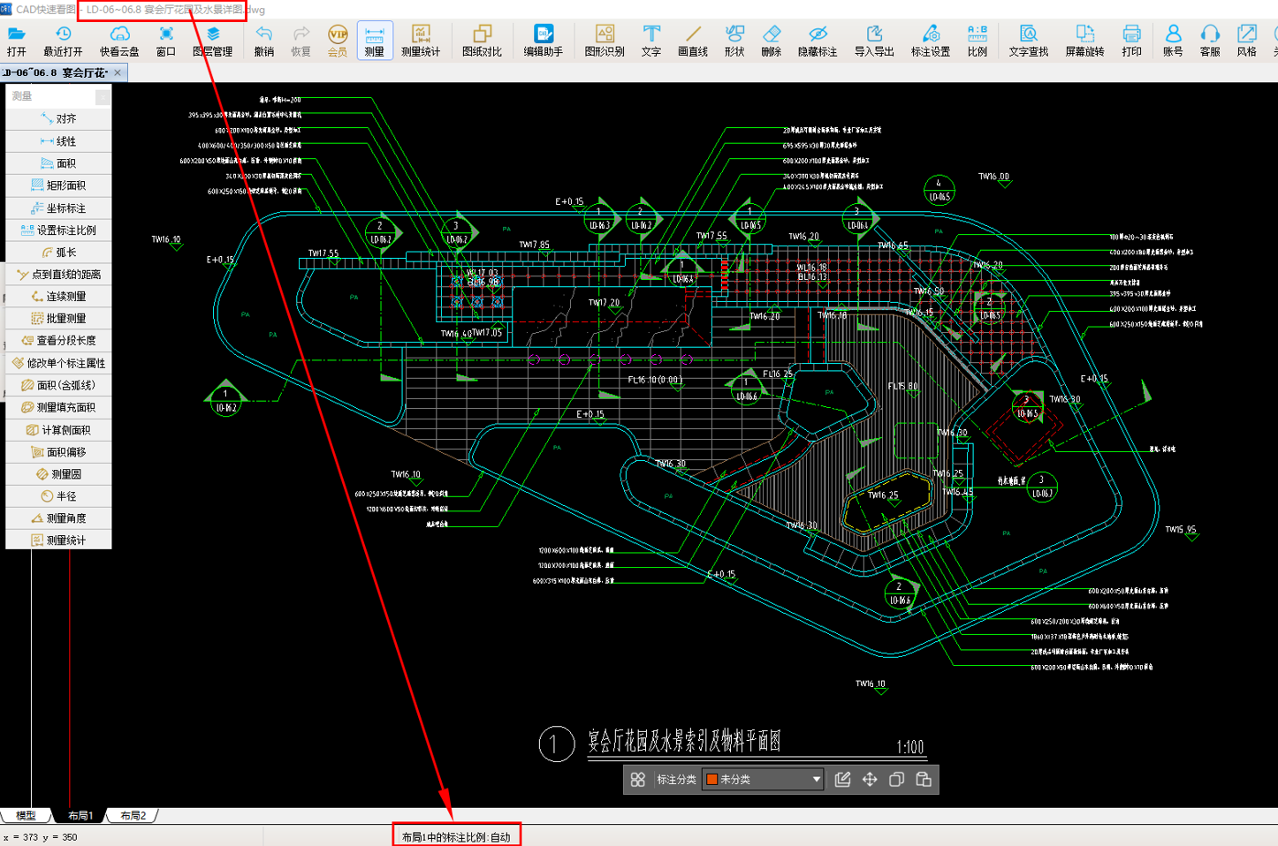Viewport: 1278px width, 846px height.
Task: Select the 测量统计 toolbar icon
Action: 420,41
